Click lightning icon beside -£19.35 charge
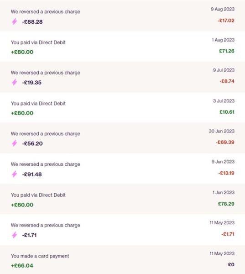Viewport: 245px width, 274px height. click(x=14, y=82)
